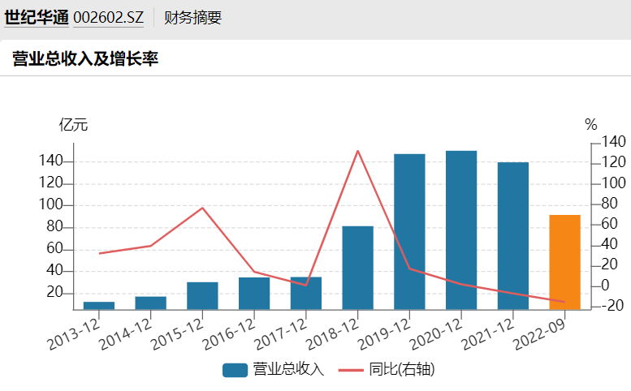631x391 pixels.
Task: Select the 营业总收入及增长率 section heading
Action: (84, 59)
